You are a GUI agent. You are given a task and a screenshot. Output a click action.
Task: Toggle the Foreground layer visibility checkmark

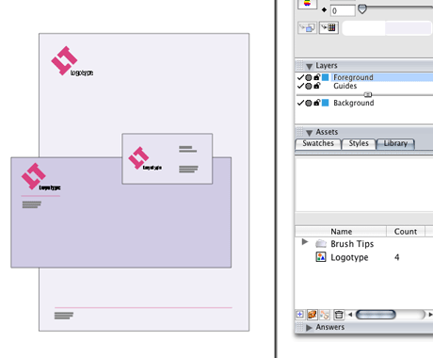tap(300, 77)
